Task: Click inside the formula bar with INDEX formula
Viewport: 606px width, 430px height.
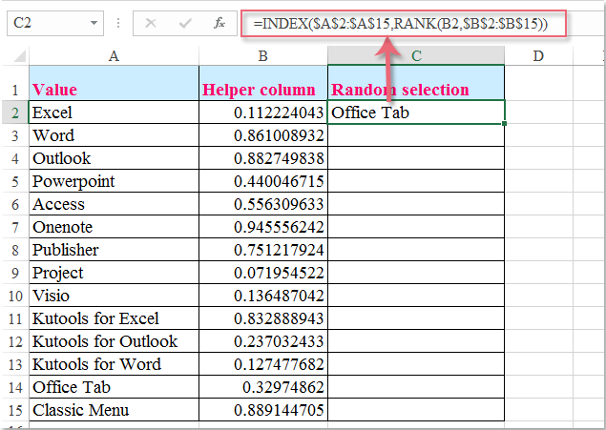Action: [x=404, y=24]
